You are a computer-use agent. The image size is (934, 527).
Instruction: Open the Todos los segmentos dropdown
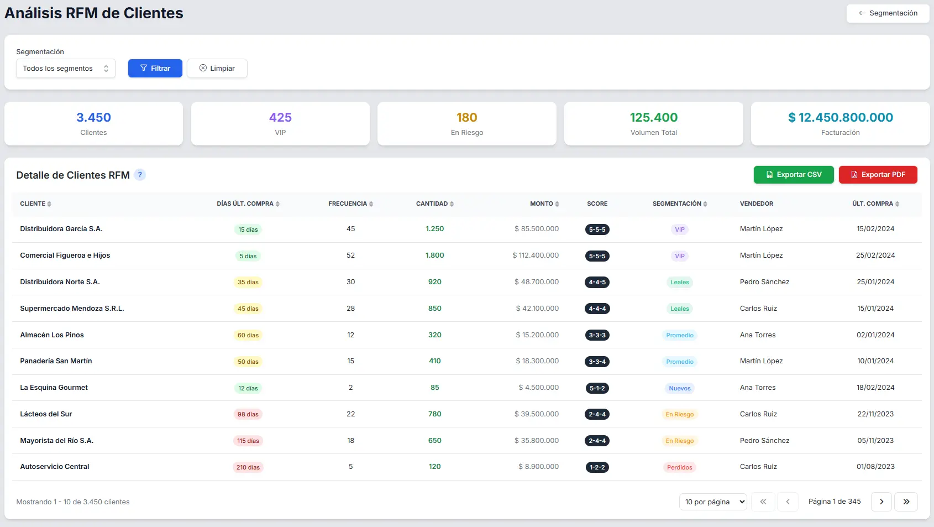pyautogui.click(x=66, y=69)
